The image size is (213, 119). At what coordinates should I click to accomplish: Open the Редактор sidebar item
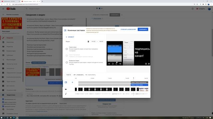point(10,47)
